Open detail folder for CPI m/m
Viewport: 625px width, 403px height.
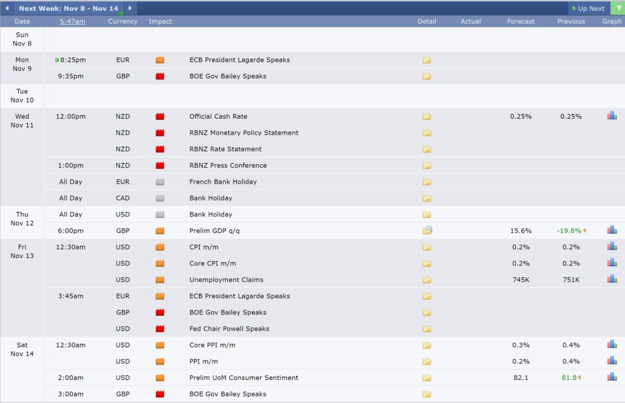[427, 248]
